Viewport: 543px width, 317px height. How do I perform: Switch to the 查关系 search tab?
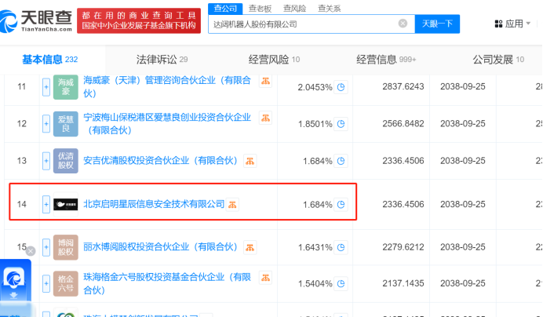click(x=329, y=9)
